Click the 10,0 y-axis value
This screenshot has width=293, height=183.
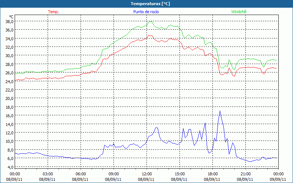[10, 141]
